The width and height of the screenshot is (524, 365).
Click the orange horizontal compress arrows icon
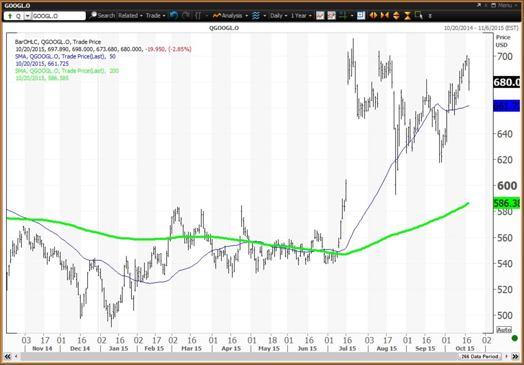385,15
